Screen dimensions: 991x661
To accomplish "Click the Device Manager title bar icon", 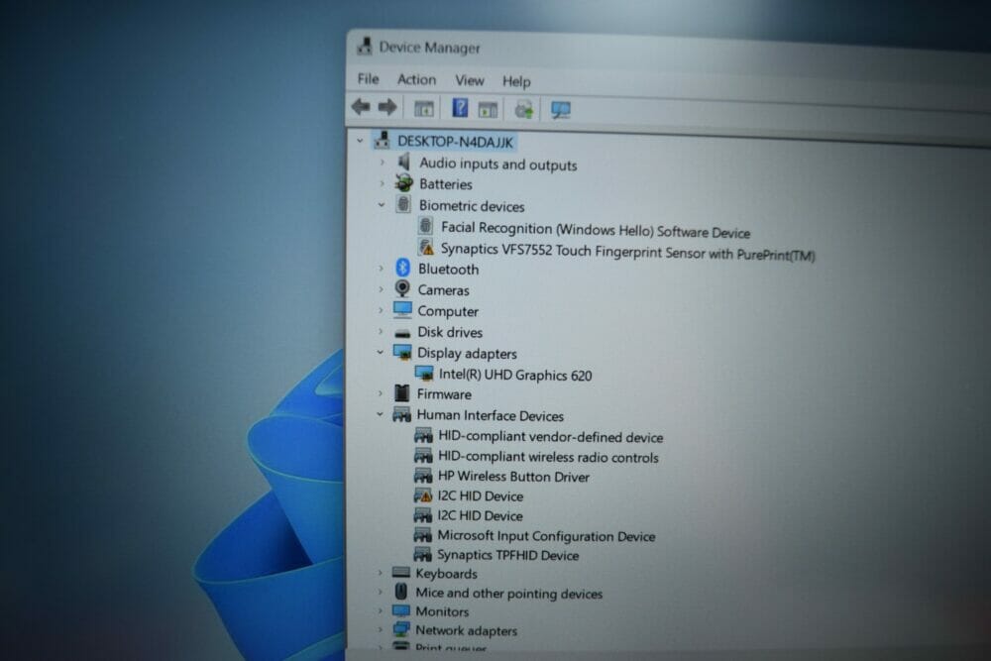I will click(364, 46).
